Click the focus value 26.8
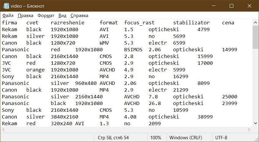 [155, 103]
